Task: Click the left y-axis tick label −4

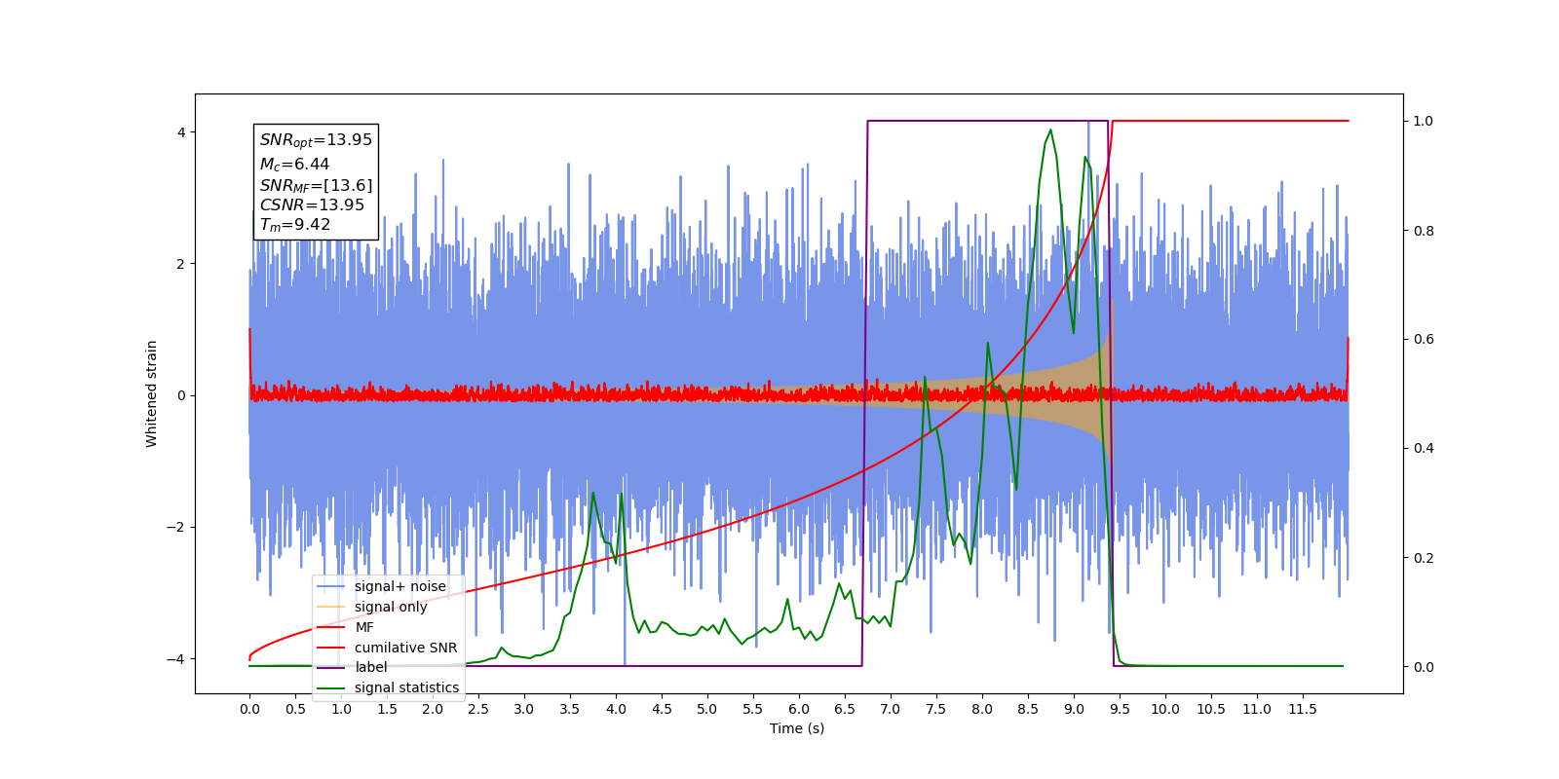Action: point(175,659)
